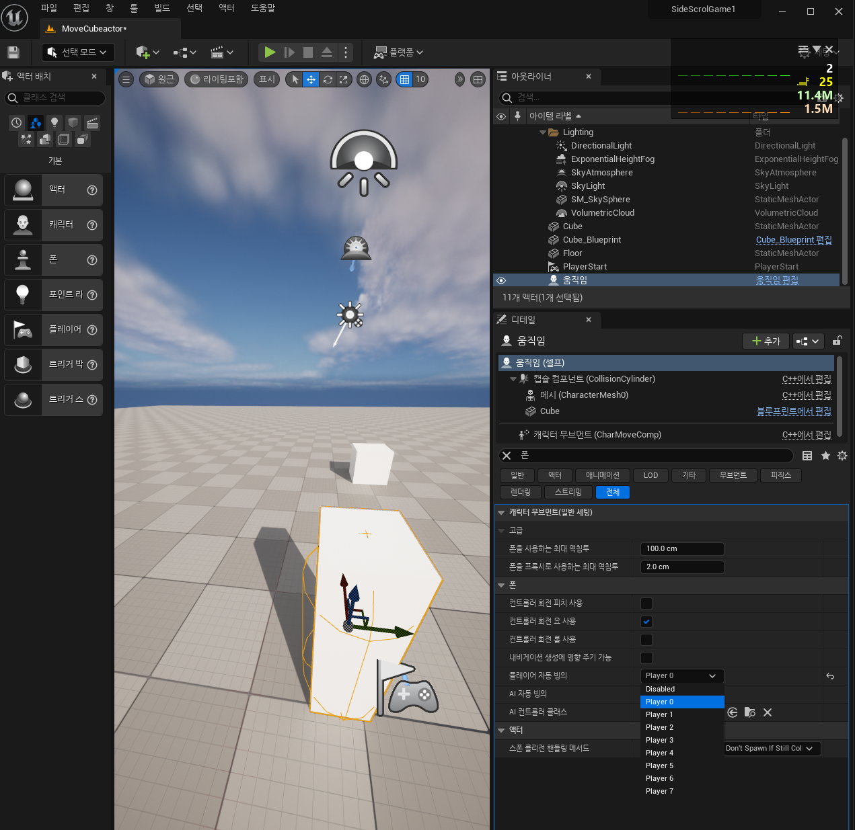
Task: Filter details by 무브먼트 category
Action: click(733, 475)
